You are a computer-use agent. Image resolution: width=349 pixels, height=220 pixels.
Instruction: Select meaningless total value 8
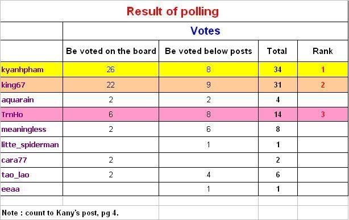pos(278,129)
